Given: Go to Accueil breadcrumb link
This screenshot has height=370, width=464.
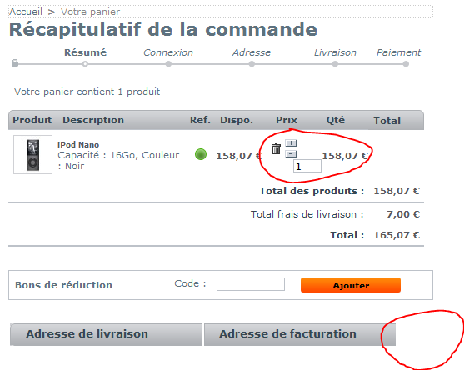Looking at the screenshot, I should pyautogui.click(x=26, y=12).
